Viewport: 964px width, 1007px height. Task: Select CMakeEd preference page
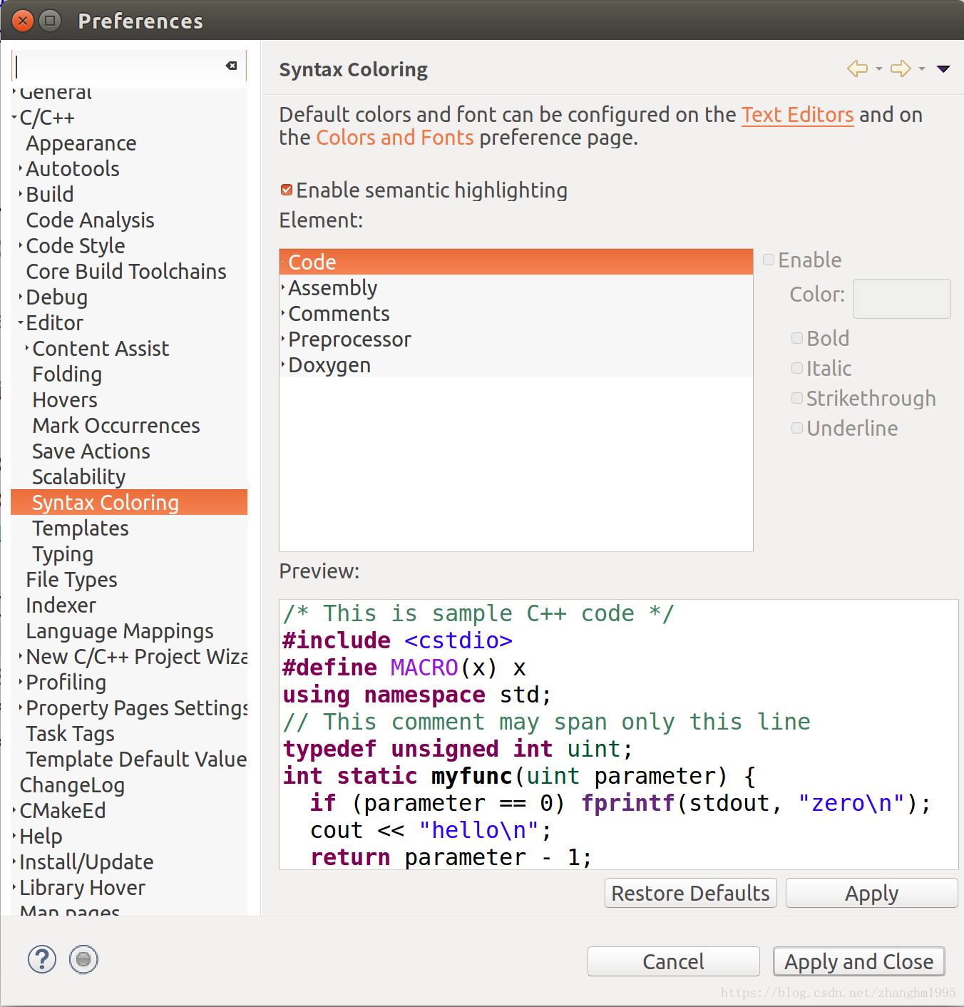click(63, 811)
